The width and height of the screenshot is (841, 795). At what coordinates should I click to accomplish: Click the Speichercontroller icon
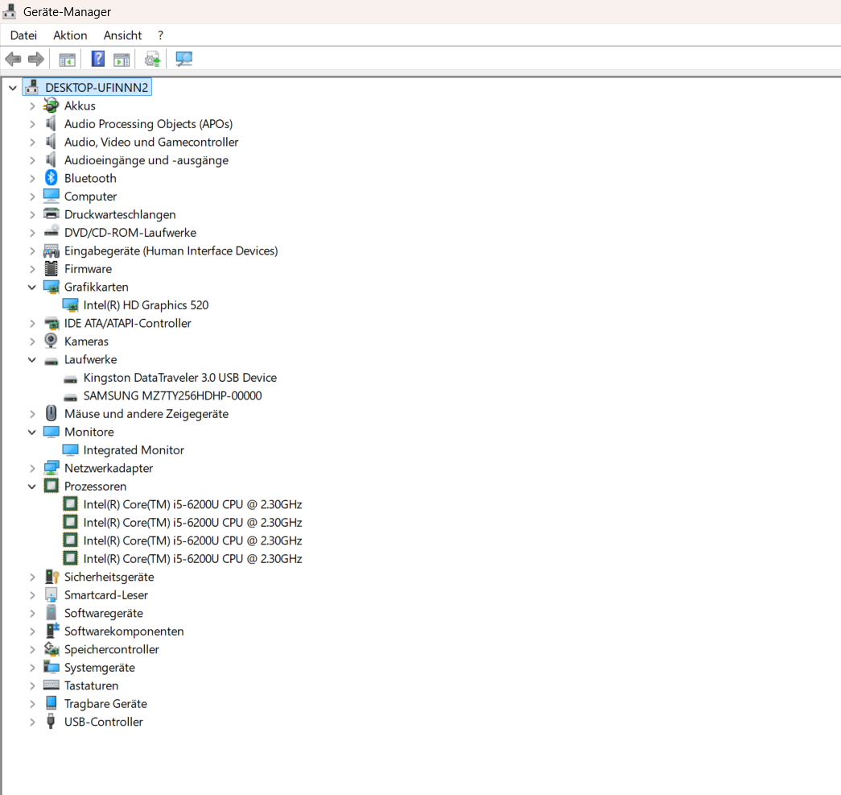pyautogui.click(x=52, y=649)
